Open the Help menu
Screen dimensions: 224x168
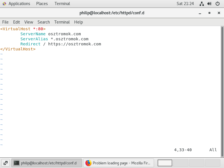pos(78,22)
